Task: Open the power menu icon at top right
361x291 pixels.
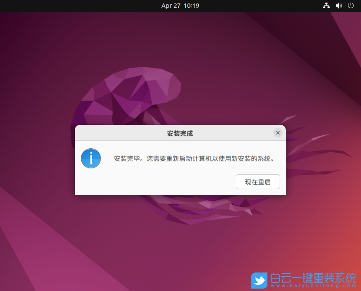Action: (x=351, y=6)
